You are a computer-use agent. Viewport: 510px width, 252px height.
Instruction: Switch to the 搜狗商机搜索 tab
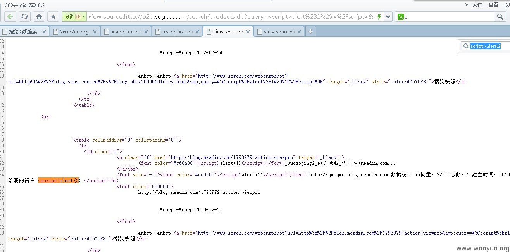(23, 32)
